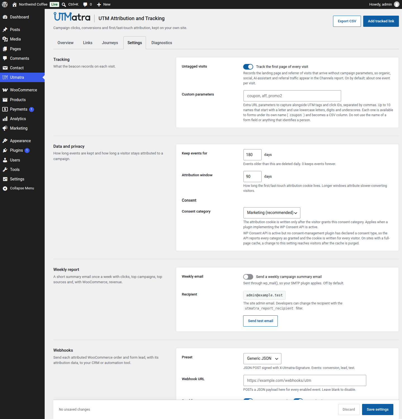Viewport: 402px width, 419px height.
Task: Click the Media library icon
Action: (x=5, y=39)
